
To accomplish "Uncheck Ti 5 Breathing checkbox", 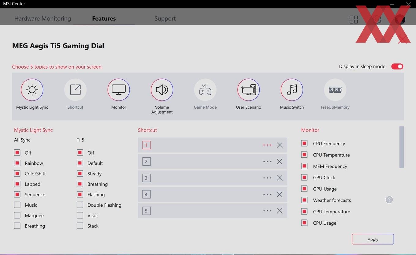I will tap(80, 184).
